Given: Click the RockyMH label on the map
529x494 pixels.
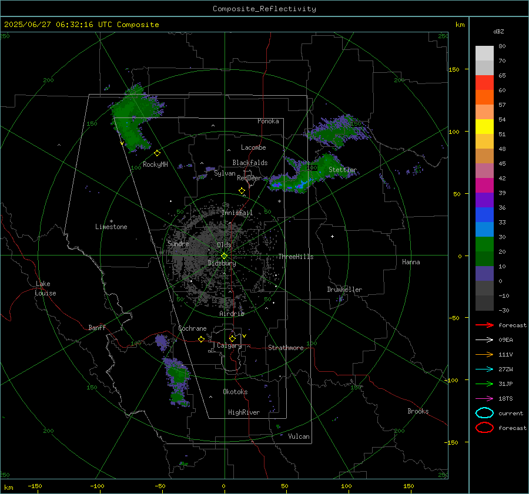Looking at the screenshot, I should tap(155, 164).
